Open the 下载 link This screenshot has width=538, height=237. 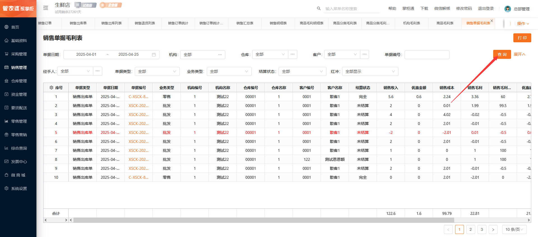click(424, 8)
